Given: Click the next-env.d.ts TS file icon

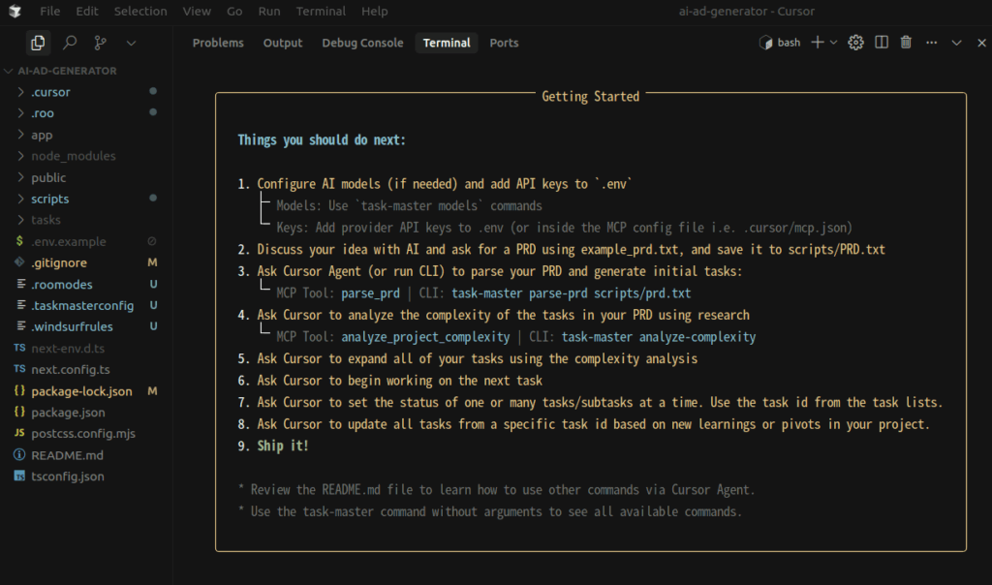Looking at the screenshot, I should click(x=19, y=347).
